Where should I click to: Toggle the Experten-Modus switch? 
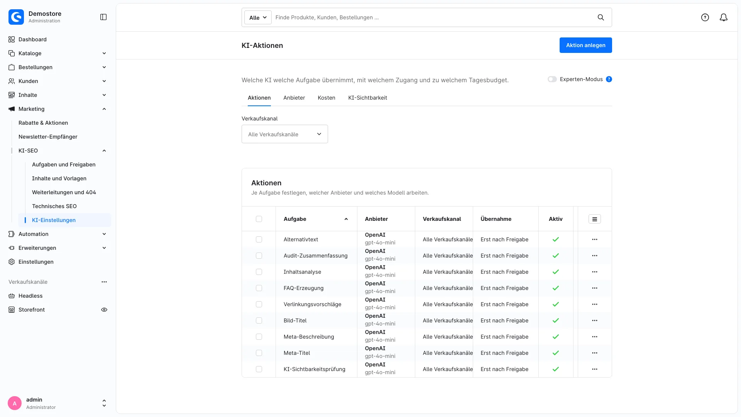point(552,79)
